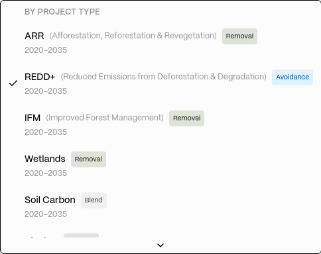This screenshot has height=254, width=321.
Task: Pick the Wetlands project type
Action: coord(160,166)
